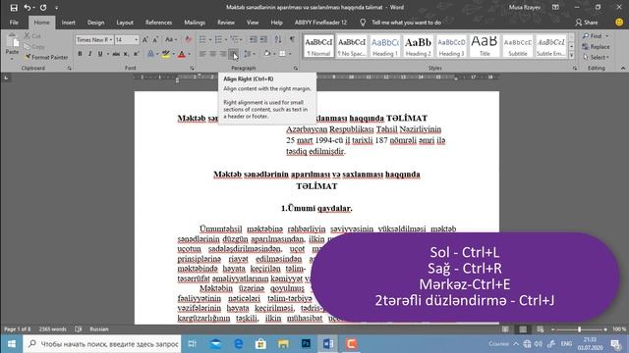Open the ABBYY FineReader 12 tab

pyautogui.click(x=320, y=23)
